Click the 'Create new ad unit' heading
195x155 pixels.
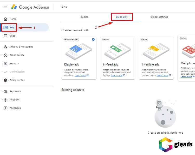tap(75, 30)
